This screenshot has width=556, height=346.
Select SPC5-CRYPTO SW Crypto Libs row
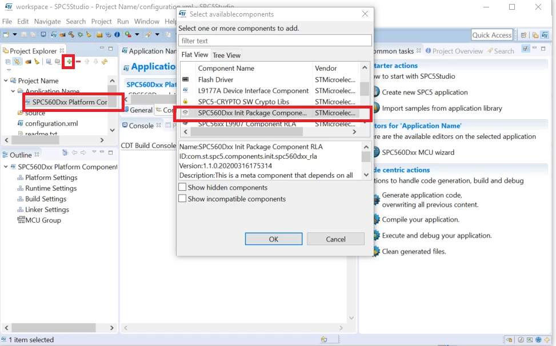tap(270, 102)
